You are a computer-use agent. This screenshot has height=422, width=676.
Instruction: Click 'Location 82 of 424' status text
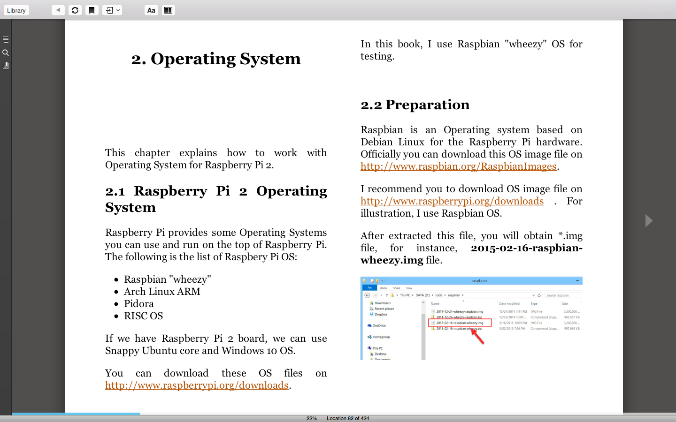348,418
